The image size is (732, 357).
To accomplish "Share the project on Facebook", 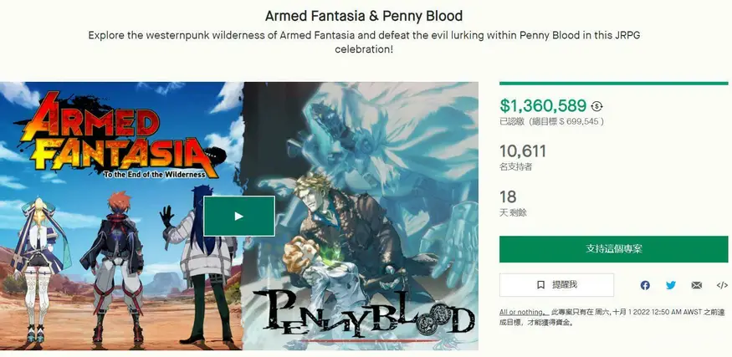I will pyautogui.click(x=645, y=285).
